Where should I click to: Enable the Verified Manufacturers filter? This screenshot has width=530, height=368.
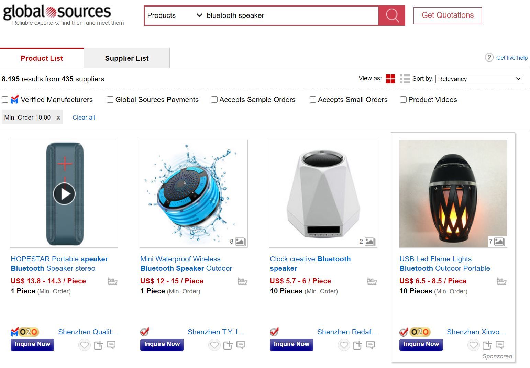tap(5, 100)
